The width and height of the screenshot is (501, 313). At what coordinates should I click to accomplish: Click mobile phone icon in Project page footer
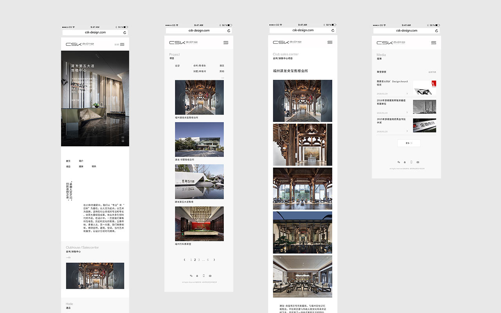click(x=204, y=276)
